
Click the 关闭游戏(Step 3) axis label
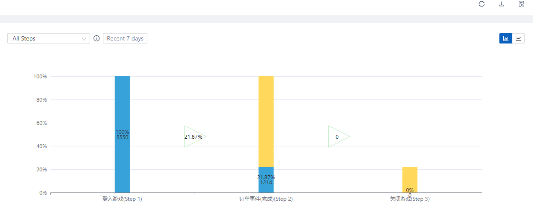click(410, 199)
